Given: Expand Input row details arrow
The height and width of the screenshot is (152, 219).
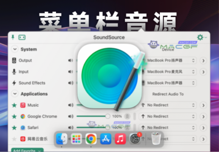Looking at the screenshot, I should coord(203,72).
